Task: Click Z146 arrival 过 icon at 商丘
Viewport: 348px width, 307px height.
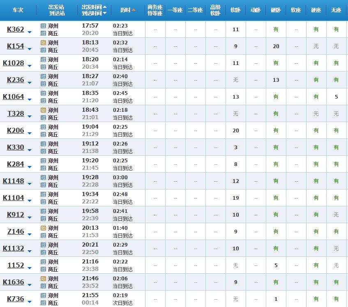Action: click(43, 235)
